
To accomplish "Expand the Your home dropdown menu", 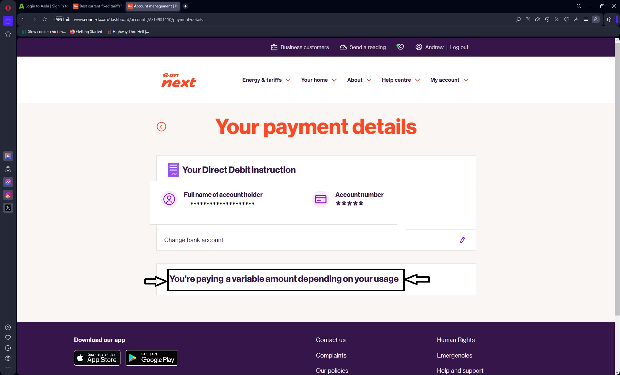I will click(x=319, y=80).
